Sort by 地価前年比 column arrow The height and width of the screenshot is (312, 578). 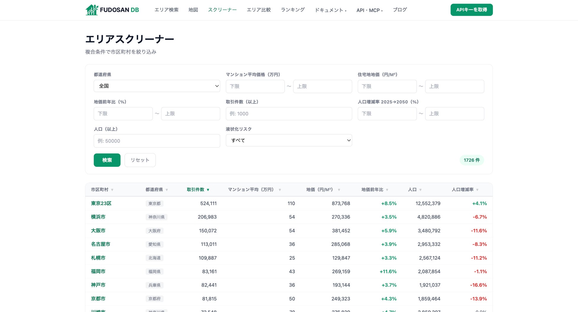click(387, 190)
